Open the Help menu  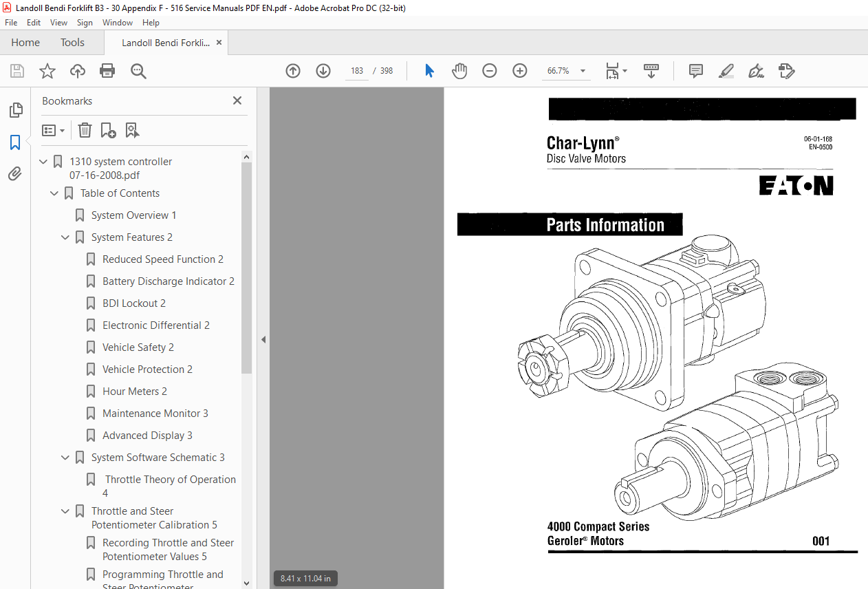click(151, 23)
